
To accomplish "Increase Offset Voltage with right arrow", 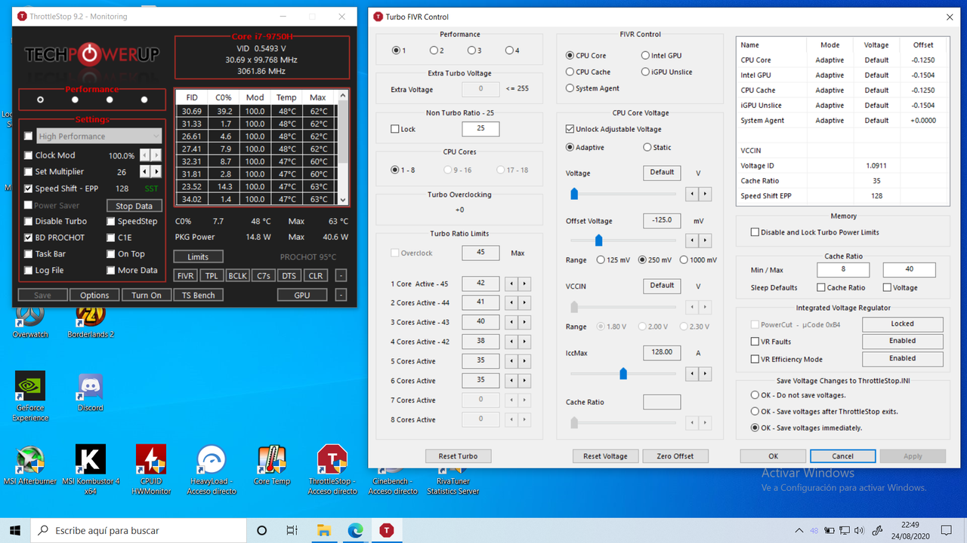I will coord(704,241).
